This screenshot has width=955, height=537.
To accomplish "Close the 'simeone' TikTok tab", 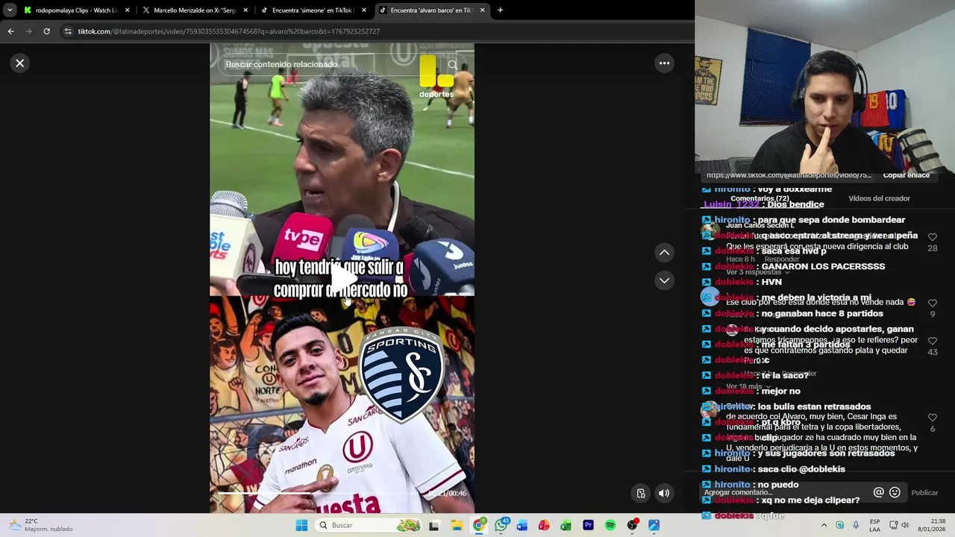I will coord(364,10).
